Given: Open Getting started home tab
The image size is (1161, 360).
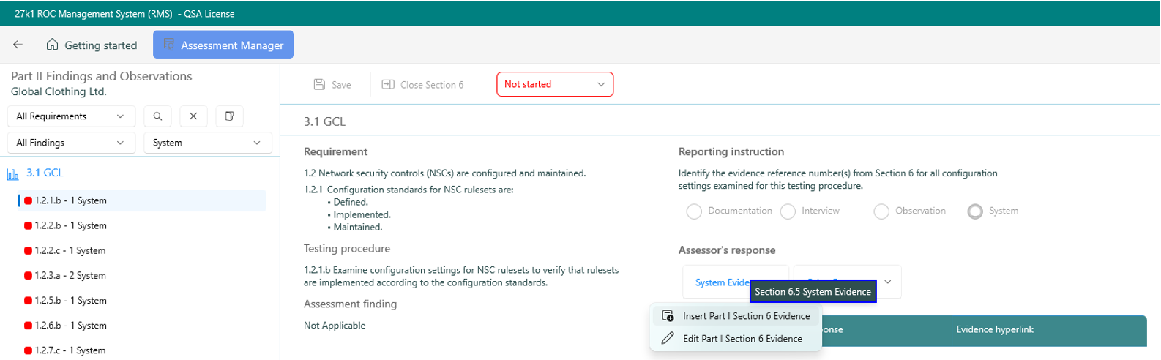Looking at the screenshot, I should 92,45.
